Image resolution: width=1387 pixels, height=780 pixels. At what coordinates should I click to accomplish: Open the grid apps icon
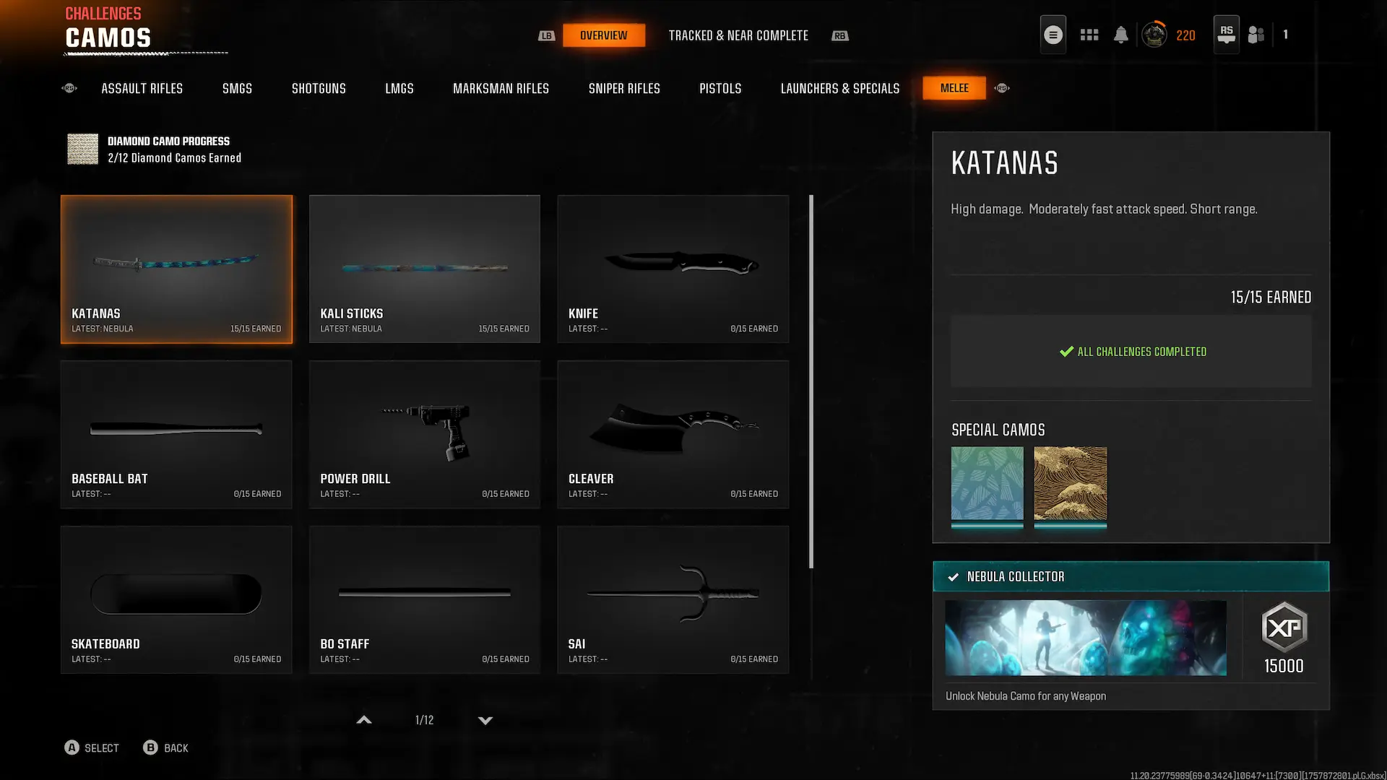click(1089, 35)
